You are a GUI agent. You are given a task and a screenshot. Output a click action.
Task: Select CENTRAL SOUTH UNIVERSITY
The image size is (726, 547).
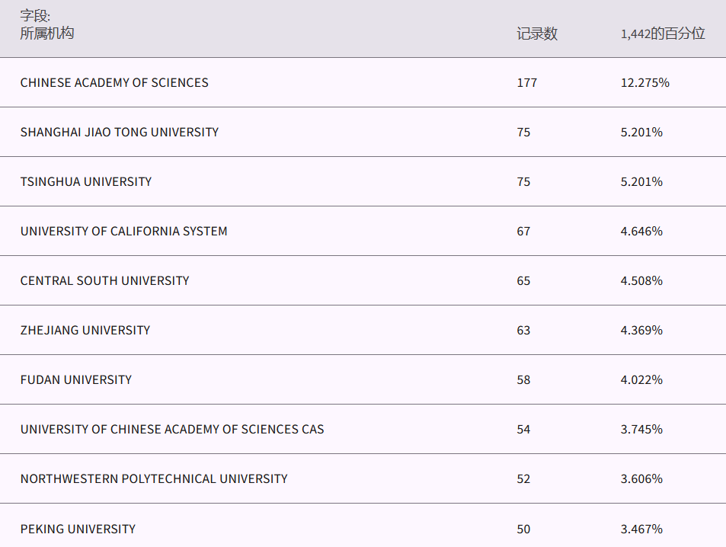click(x=105, y=280)
